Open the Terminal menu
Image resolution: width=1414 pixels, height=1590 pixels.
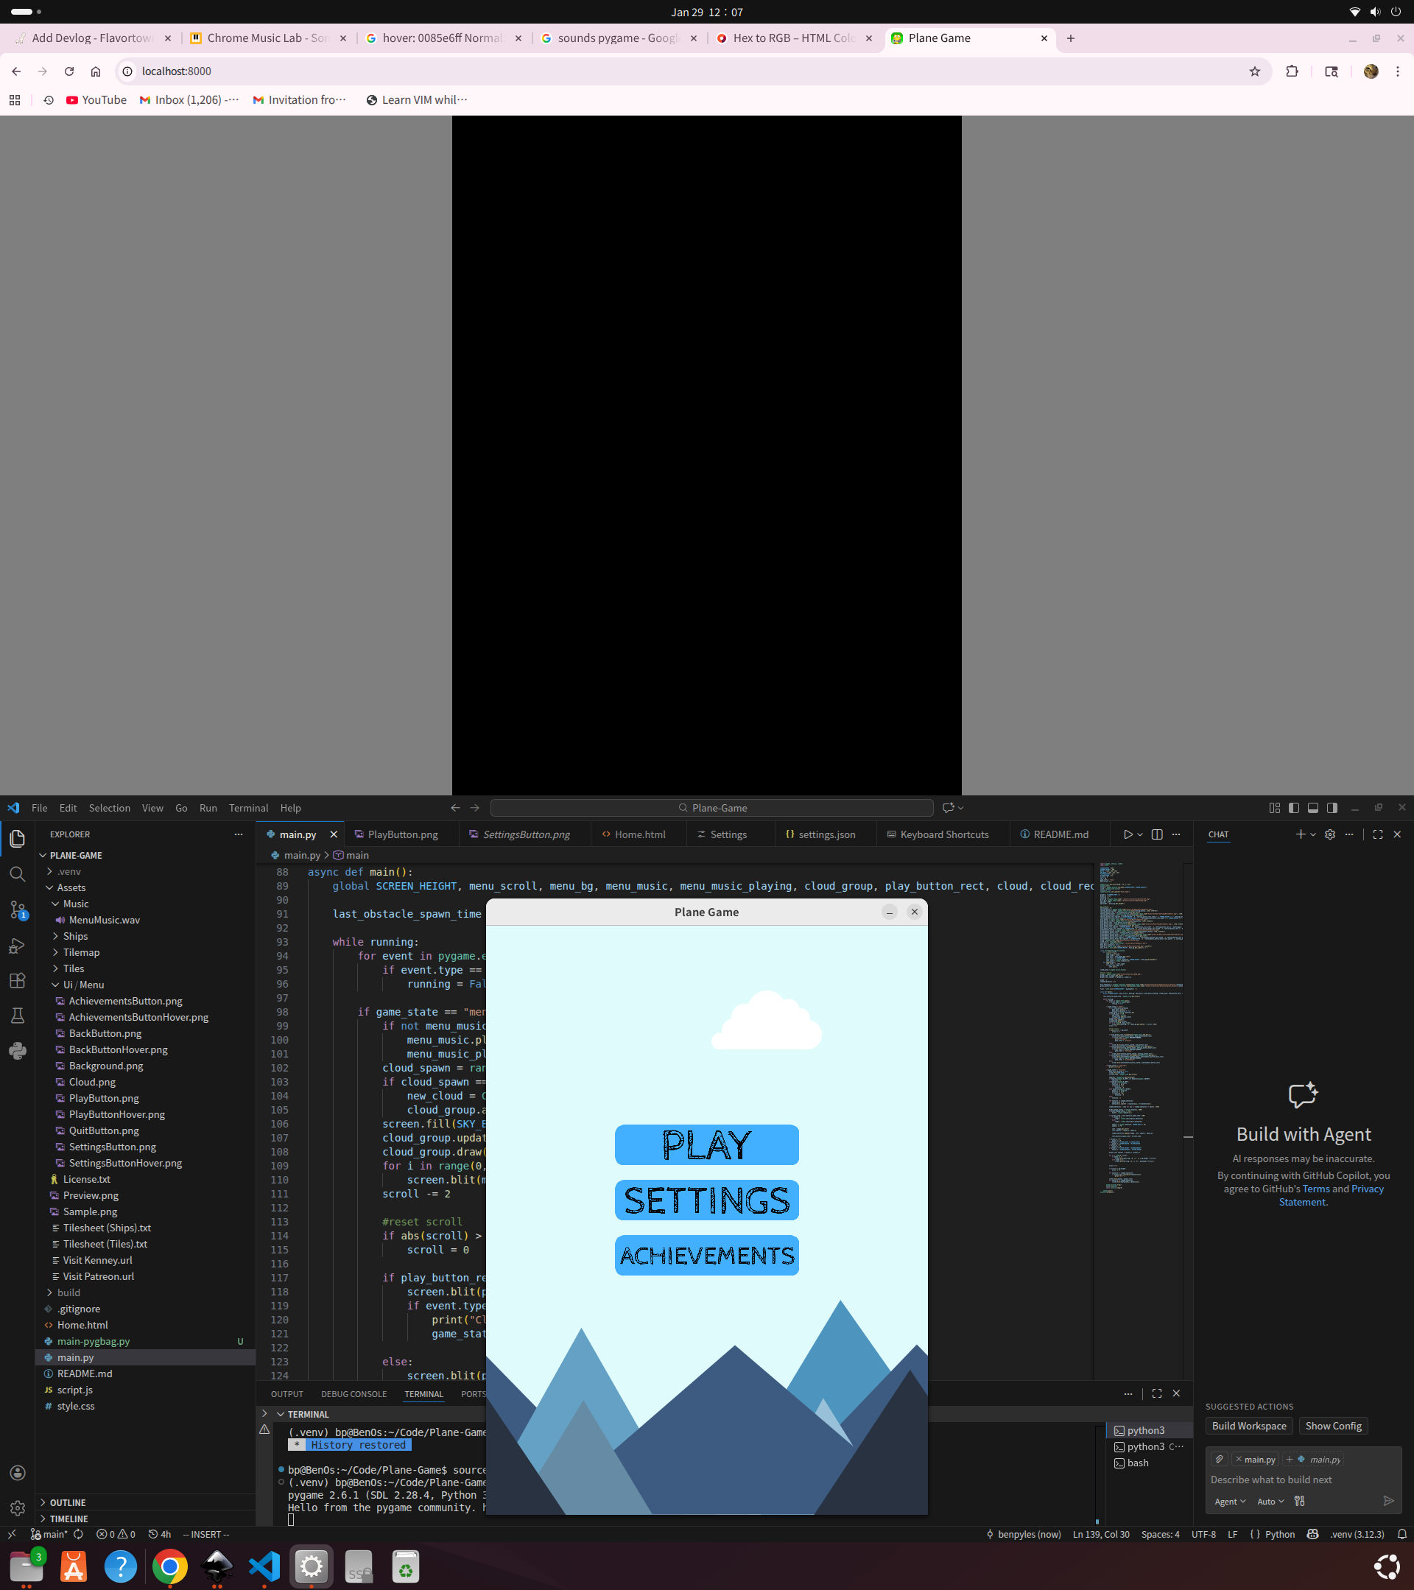[x=248, y=807]
